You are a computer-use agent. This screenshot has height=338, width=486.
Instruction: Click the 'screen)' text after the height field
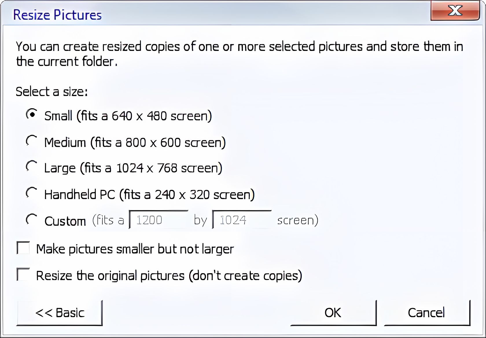[x=297, y=221]
